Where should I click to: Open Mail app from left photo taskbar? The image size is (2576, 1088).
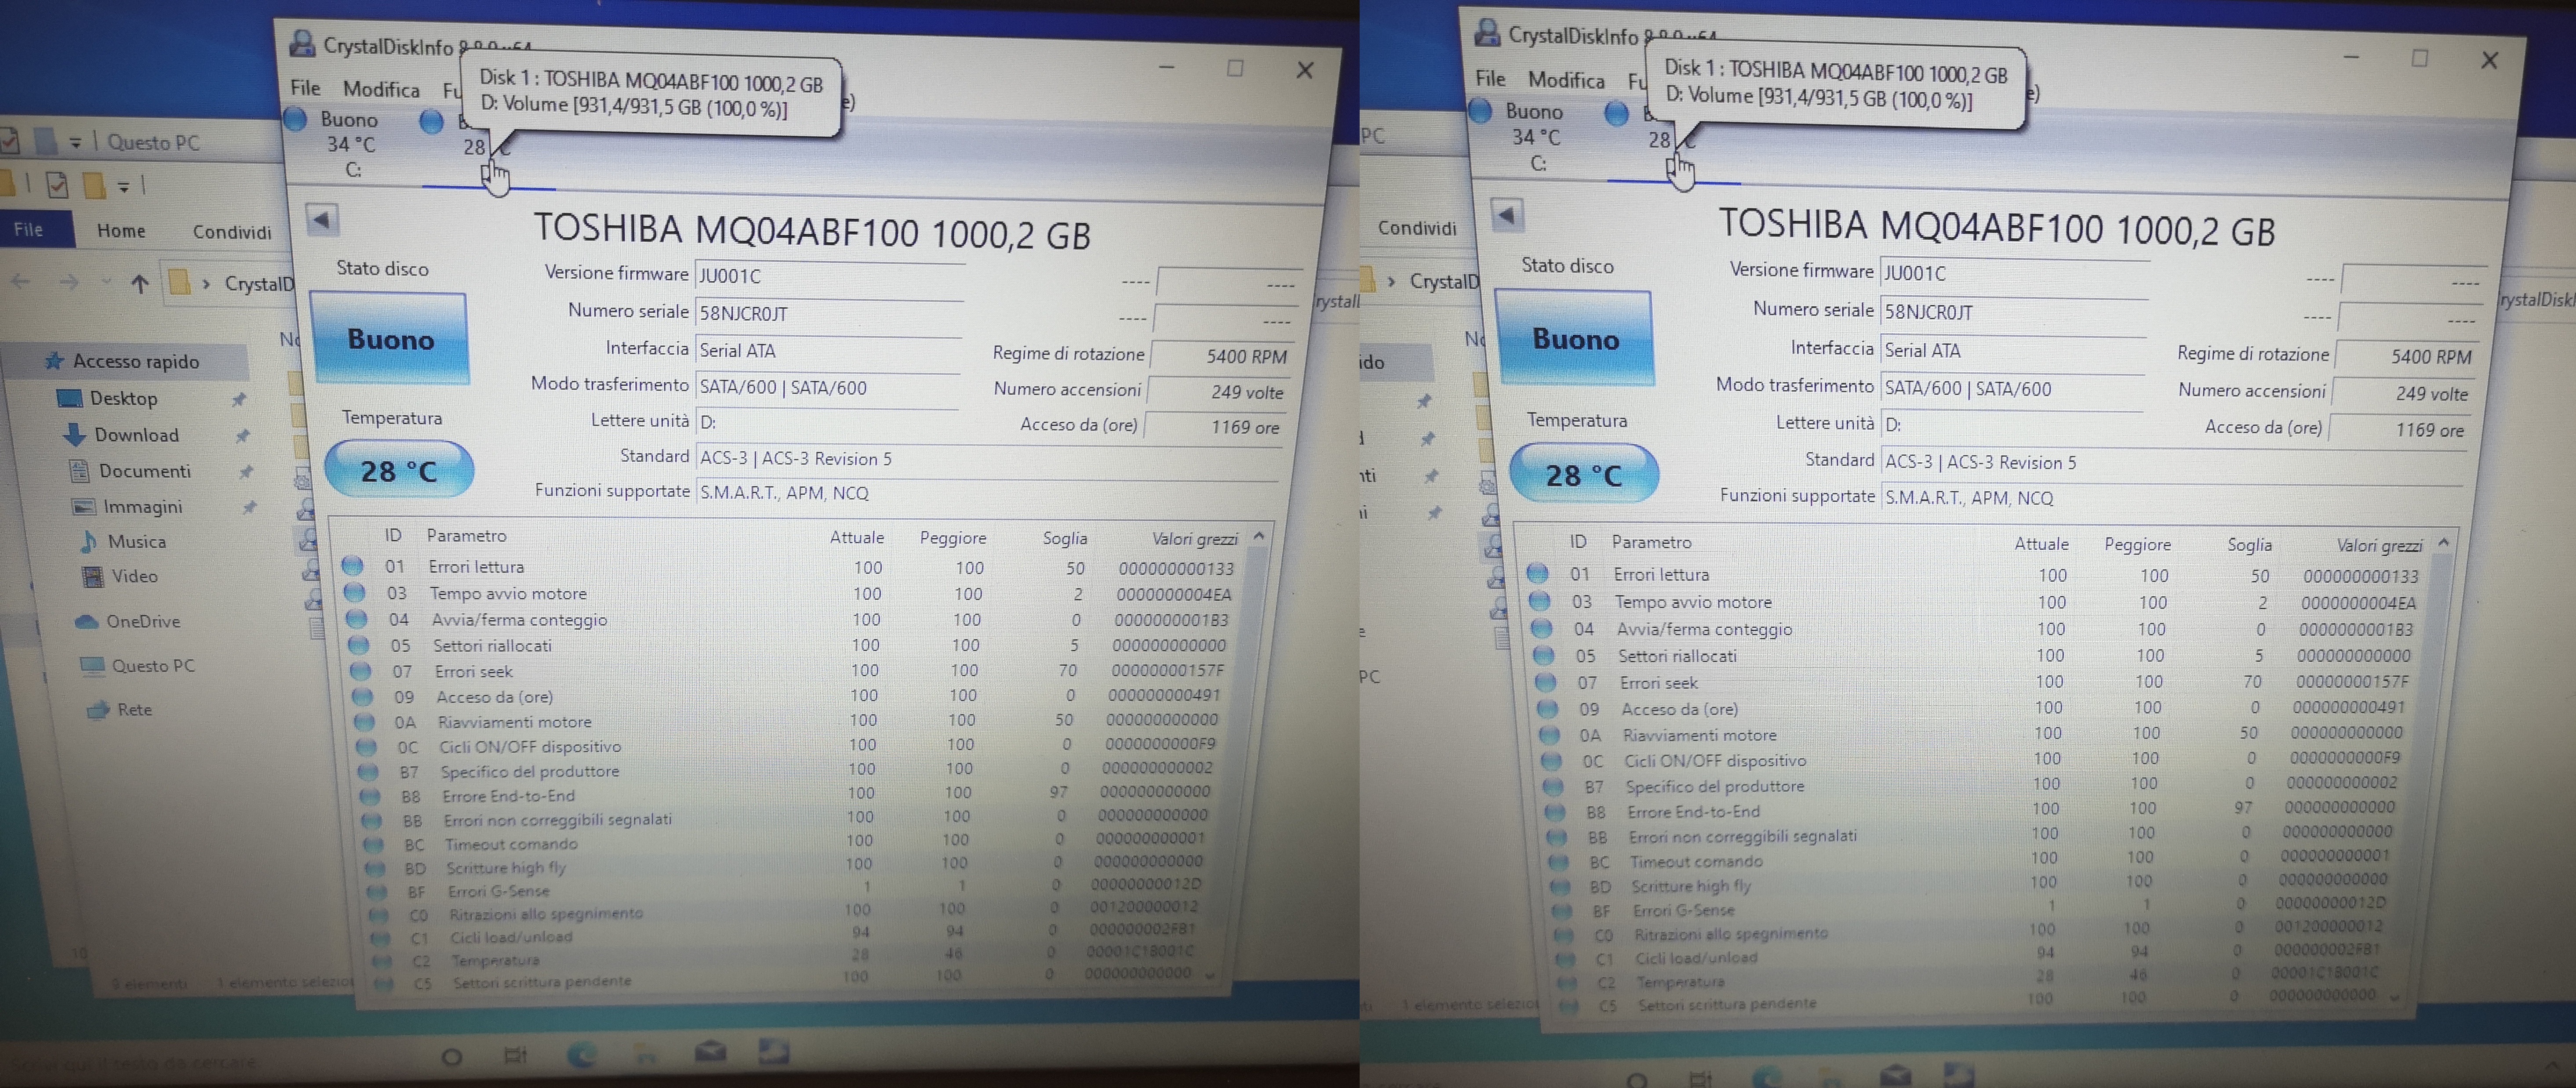click(x=710, y=1050)
